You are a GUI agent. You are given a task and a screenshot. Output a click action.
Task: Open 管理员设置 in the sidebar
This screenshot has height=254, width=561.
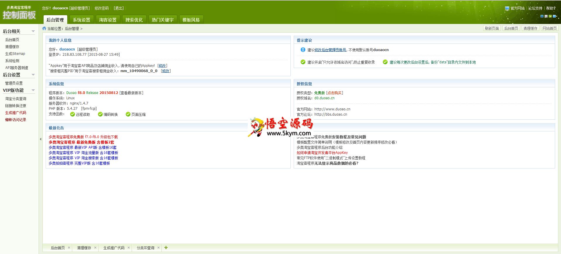(14, 83)
